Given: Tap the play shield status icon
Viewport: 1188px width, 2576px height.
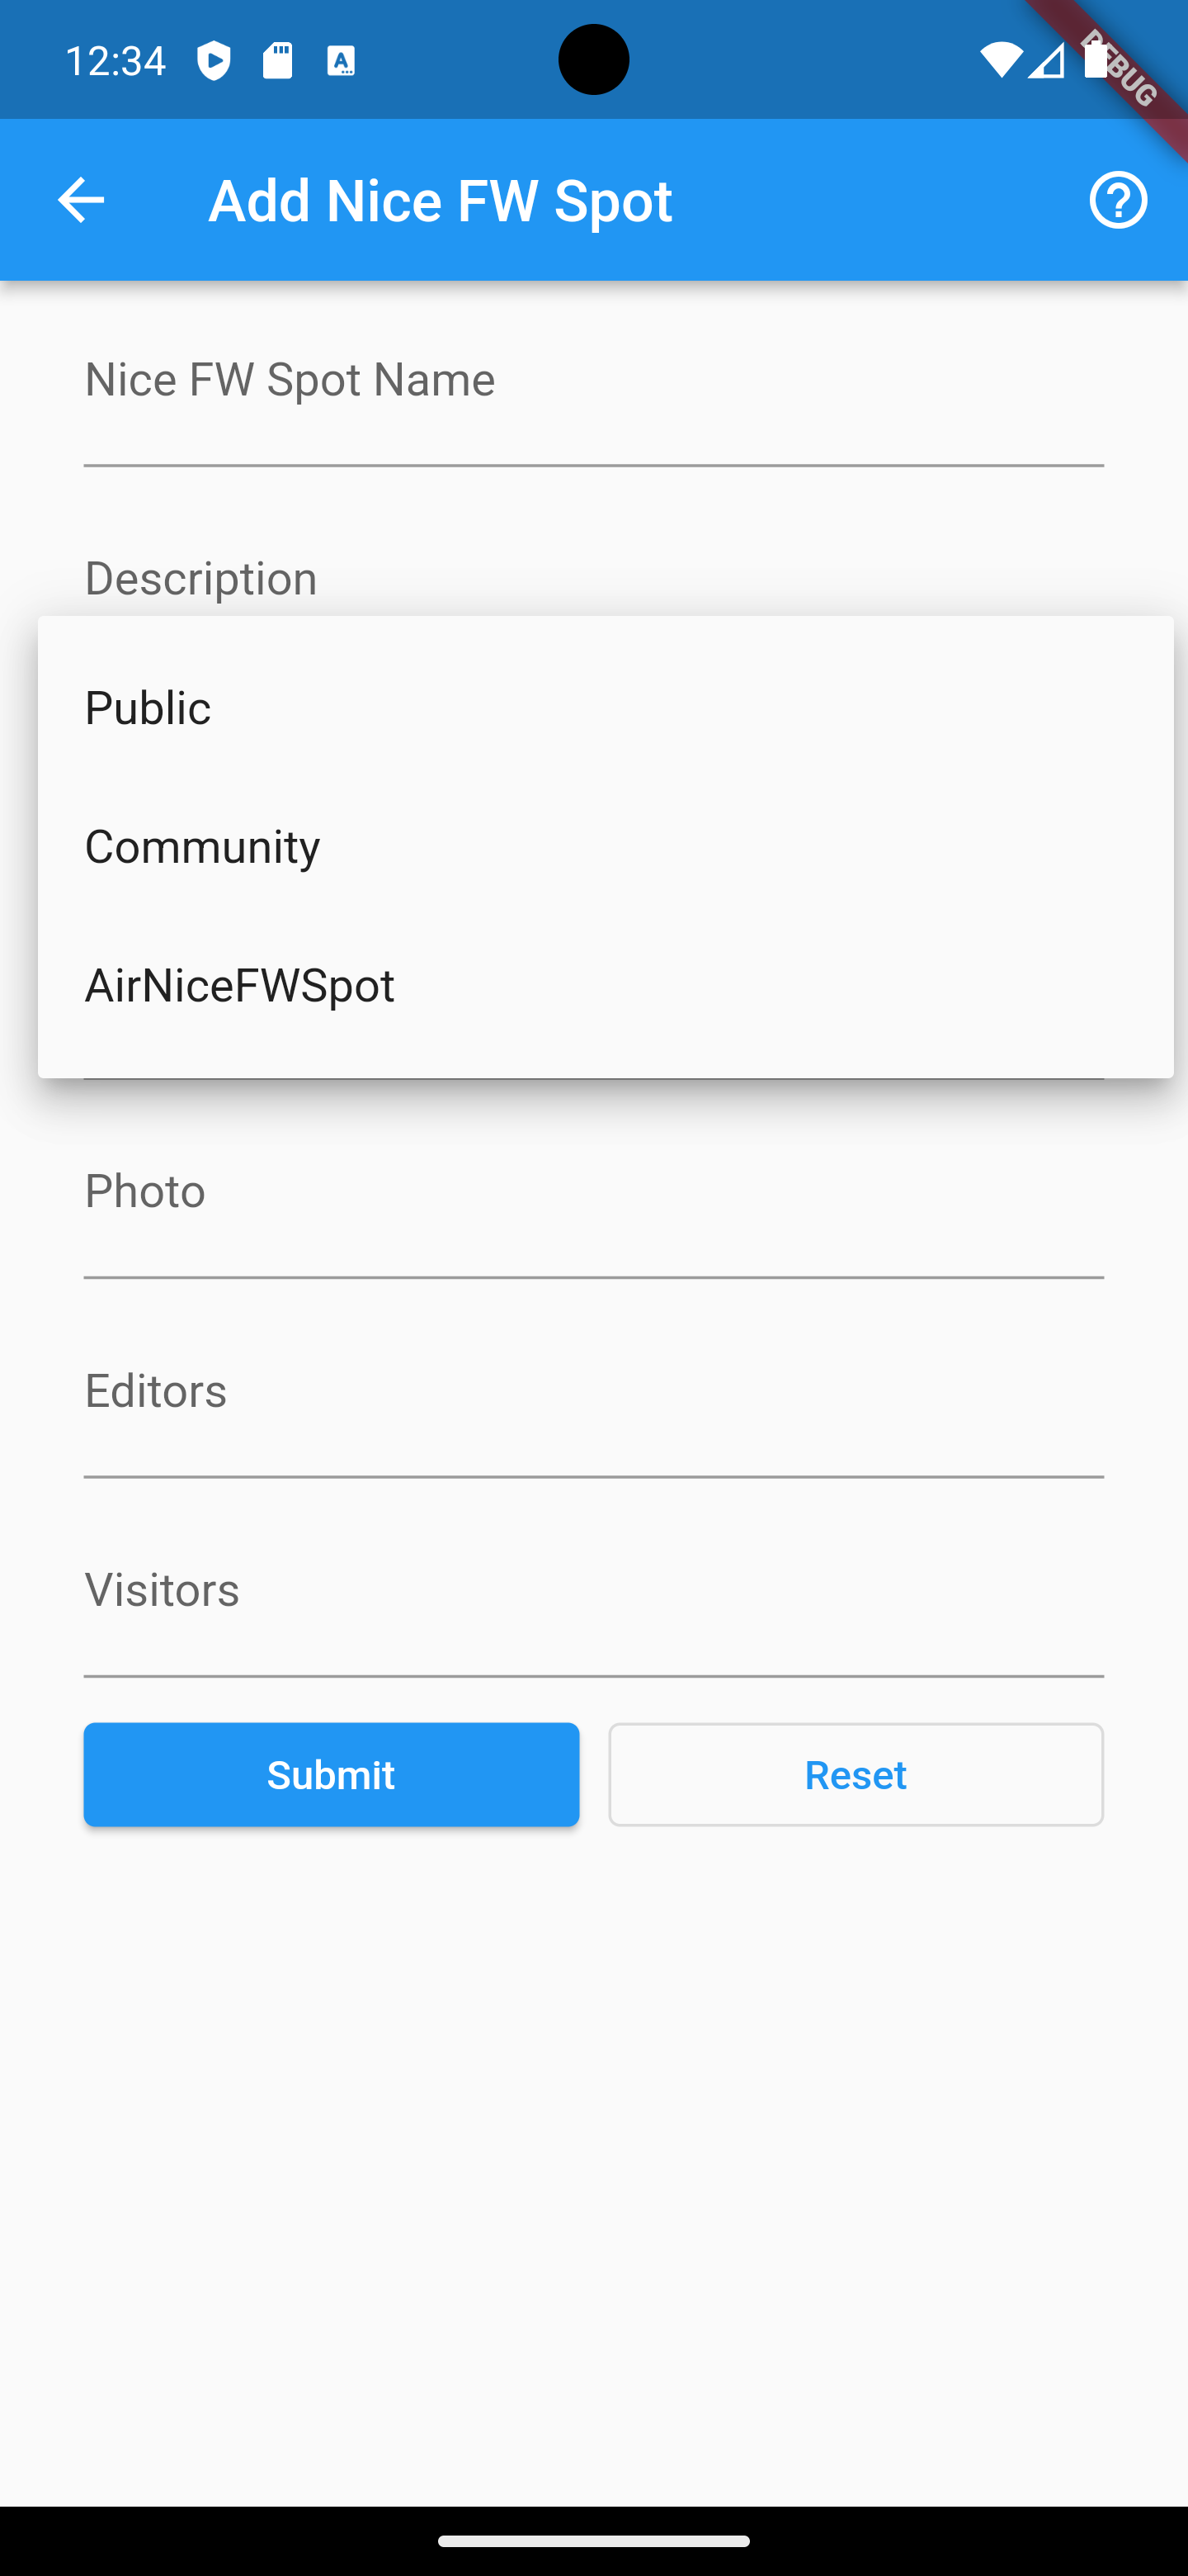Looking at the screenshot, I should 214,61.
